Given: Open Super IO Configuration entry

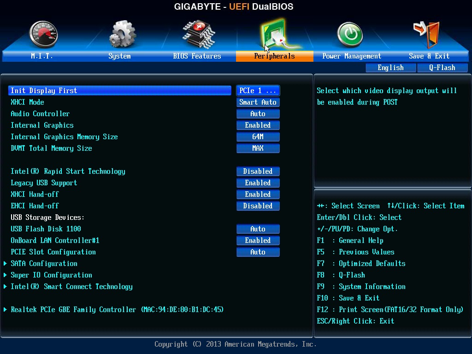Looking at the screenshot, I should click(51, 275).
